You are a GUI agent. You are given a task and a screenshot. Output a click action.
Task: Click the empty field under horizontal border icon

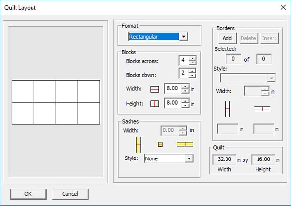click(x=263, y=128)
